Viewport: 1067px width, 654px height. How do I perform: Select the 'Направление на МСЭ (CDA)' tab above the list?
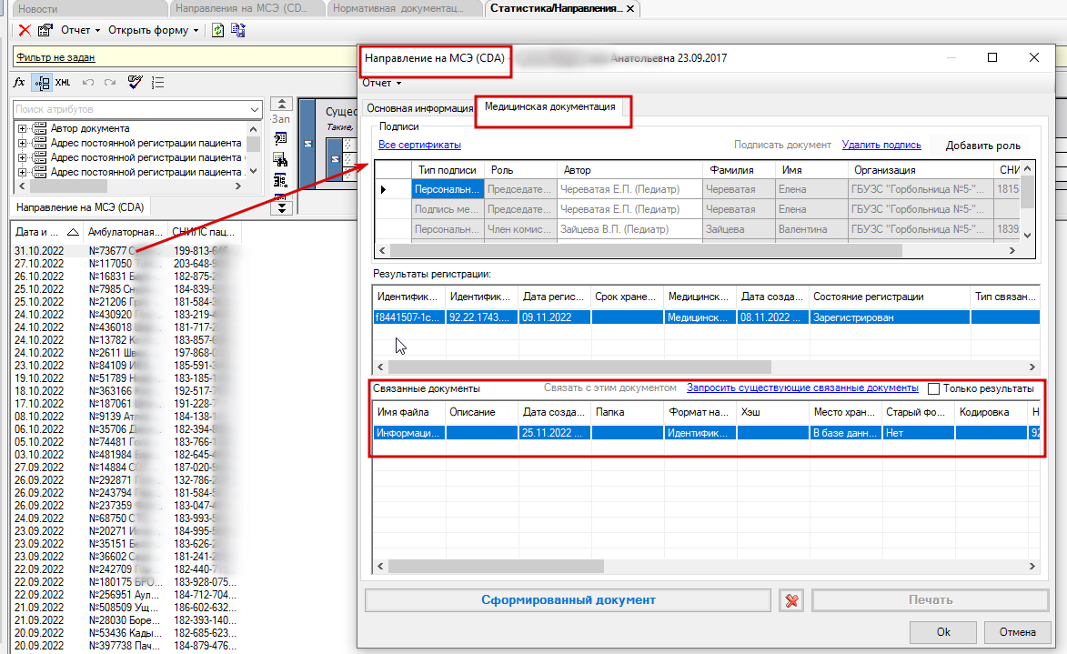pos(80,207)
